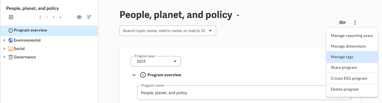Expand the Social tree node

click(5, 49)
